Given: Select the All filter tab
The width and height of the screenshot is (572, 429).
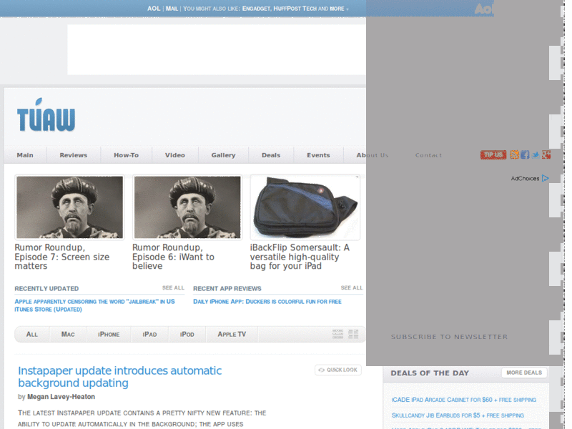Looking at the screenshot, I should [x=32, y=334].
